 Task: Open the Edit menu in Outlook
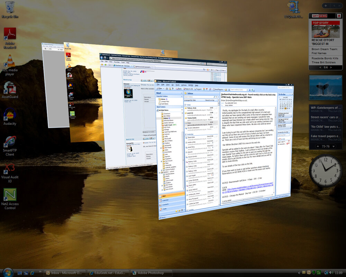click(x=163, y=84)
